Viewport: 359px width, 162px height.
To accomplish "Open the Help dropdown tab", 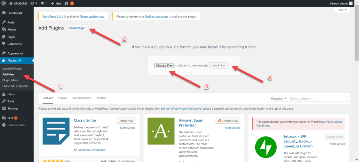I will (x=342, y=10).
